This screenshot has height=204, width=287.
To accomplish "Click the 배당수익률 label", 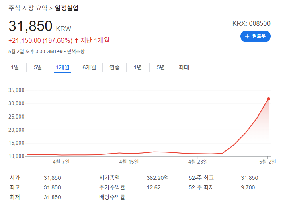I will click(x=112, y=197).
